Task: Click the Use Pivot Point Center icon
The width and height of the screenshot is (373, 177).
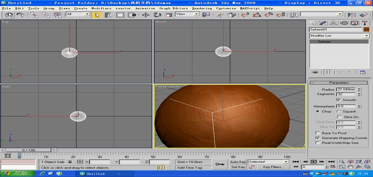Action: tap(206, 15)
